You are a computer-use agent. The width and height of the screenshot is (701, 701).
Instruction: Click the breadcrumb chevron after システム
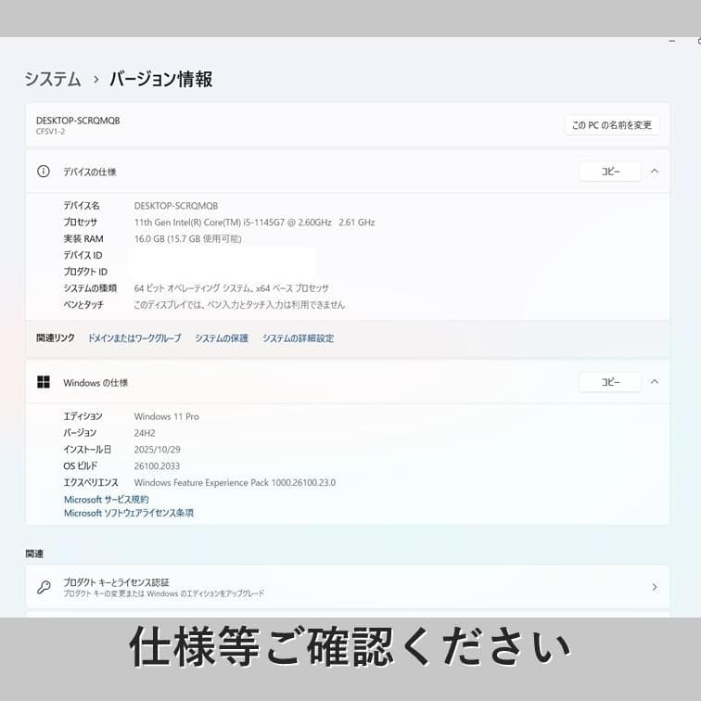click(96, 80)
